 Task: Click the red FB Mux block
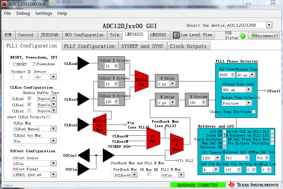[153, 139]
